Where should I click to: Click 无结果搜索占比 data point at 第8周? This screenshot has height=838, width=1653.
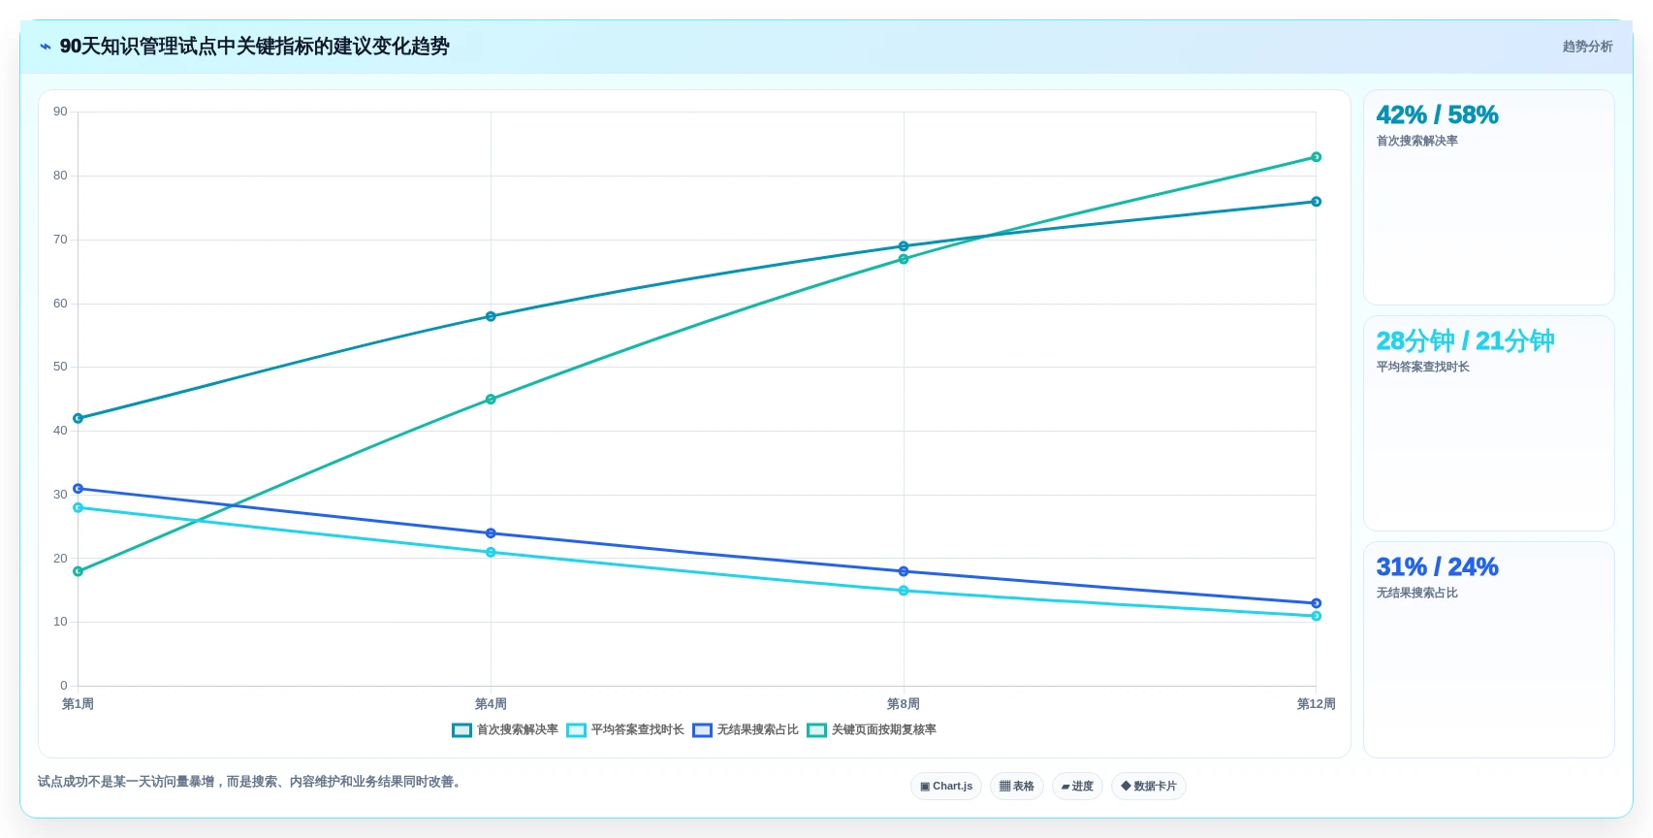tap(904, 571)
